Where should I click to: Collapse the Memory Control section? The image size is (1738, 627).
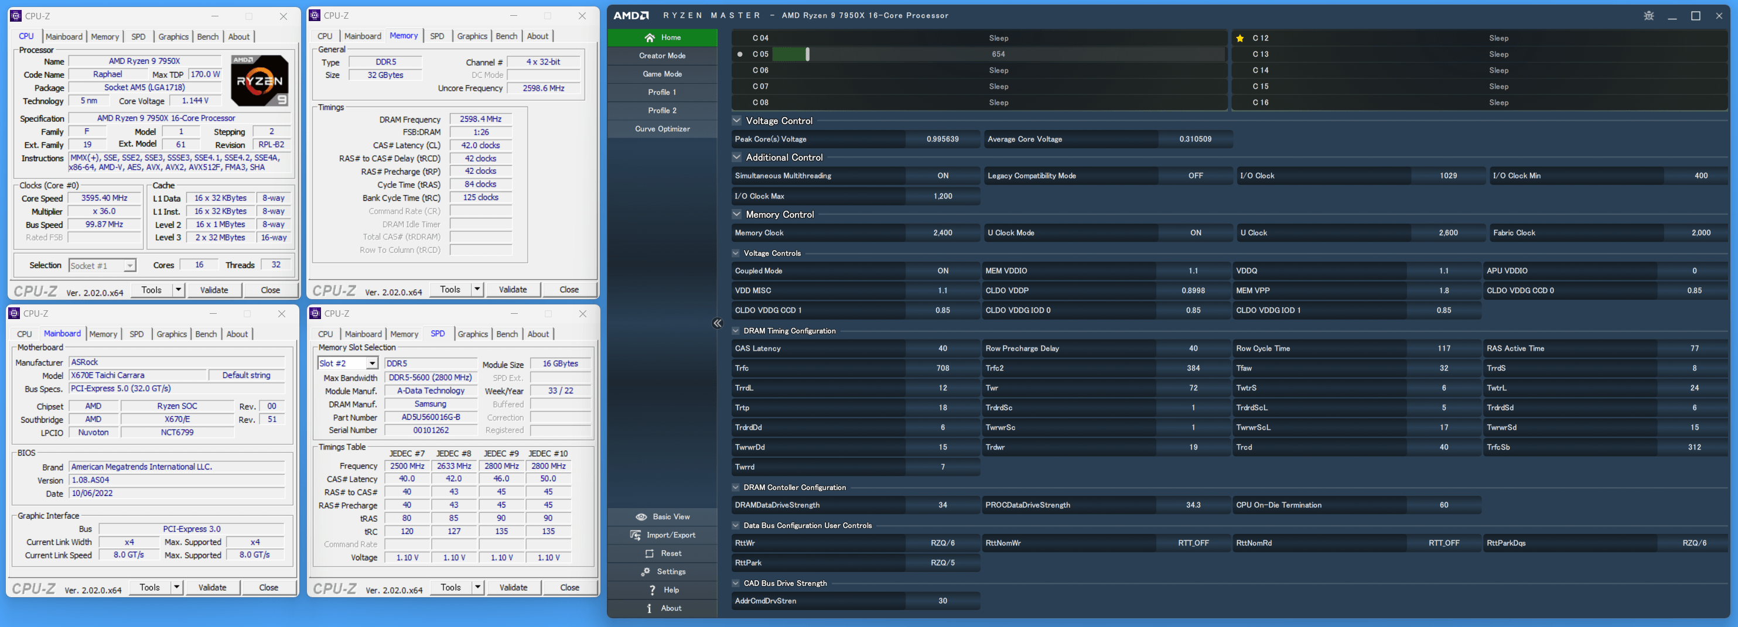[737, 214]
